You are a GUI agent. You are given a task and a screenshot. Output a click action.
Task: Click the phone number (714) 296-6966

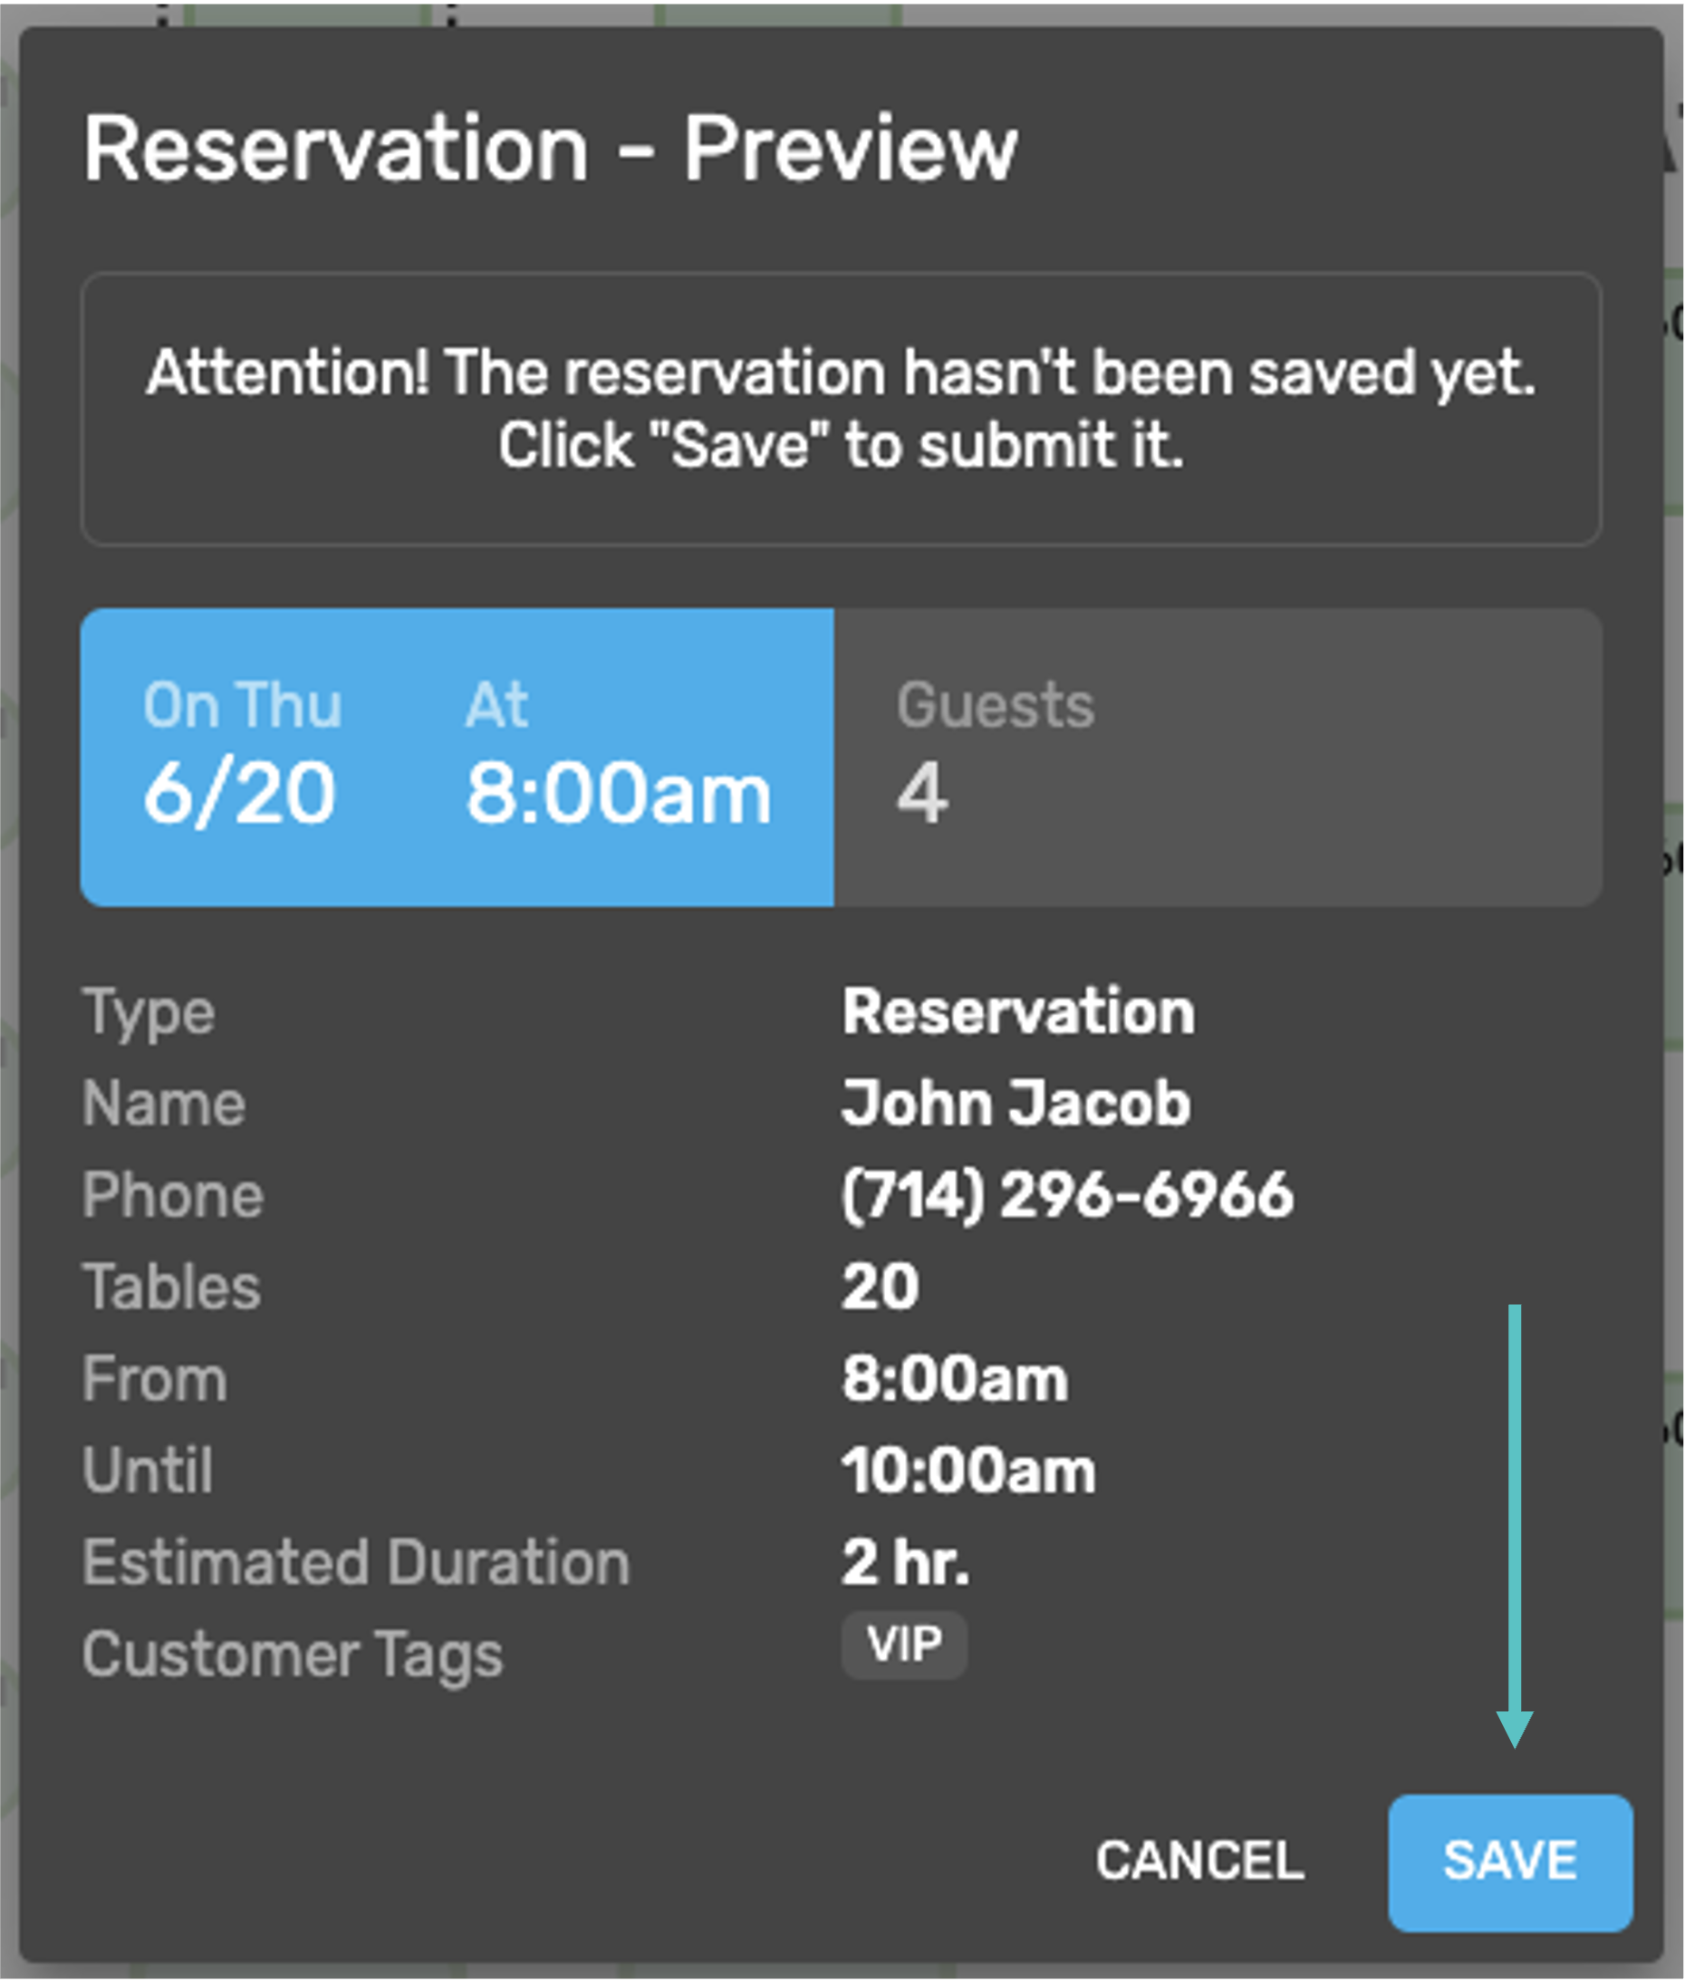(x=1067, y=1194)
